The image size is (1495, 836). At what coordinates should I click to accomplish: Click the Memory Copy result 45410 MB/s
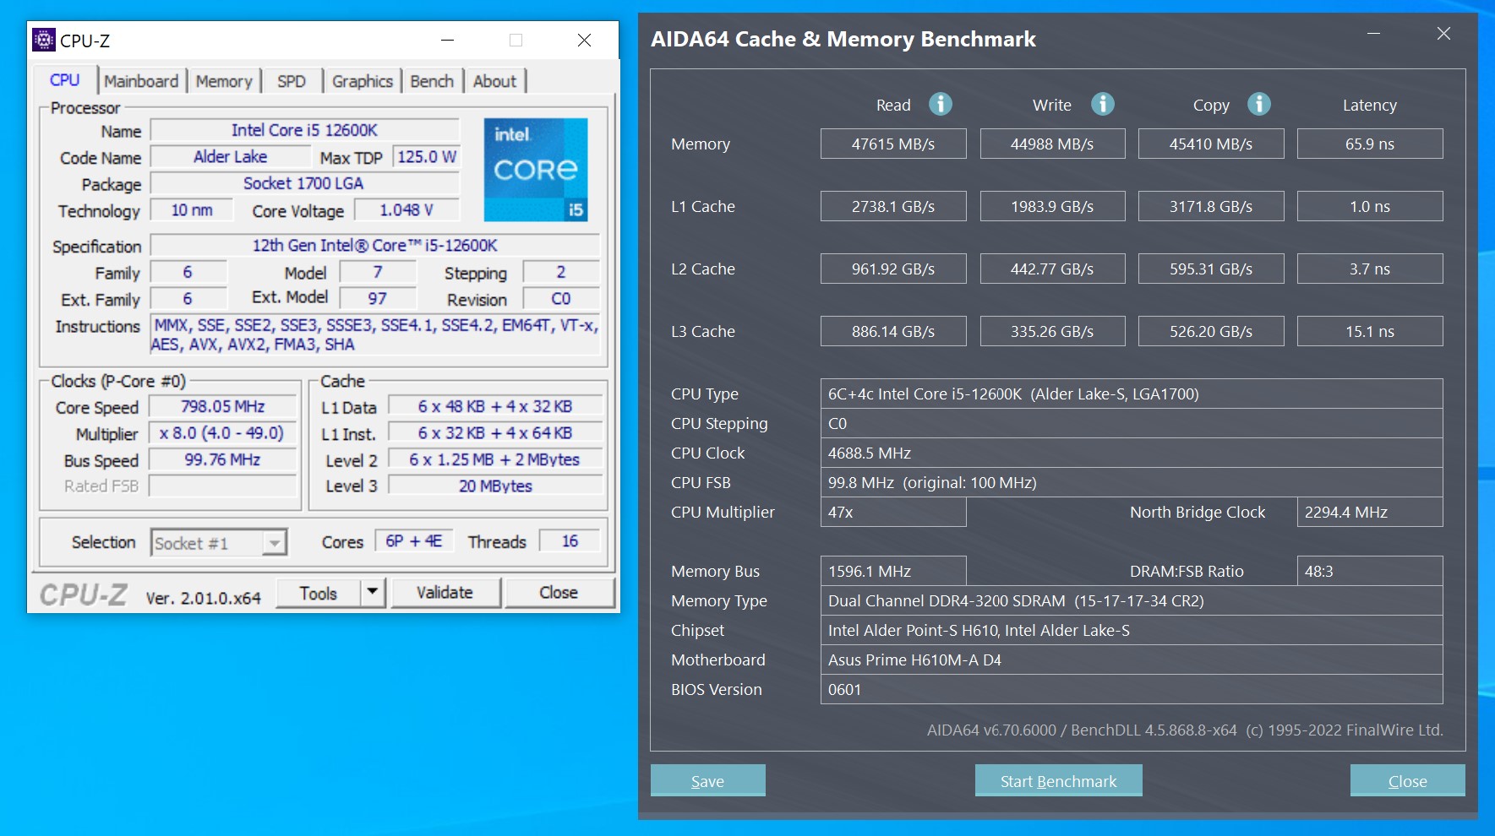pyautogui.click(x=1211, y=144)
